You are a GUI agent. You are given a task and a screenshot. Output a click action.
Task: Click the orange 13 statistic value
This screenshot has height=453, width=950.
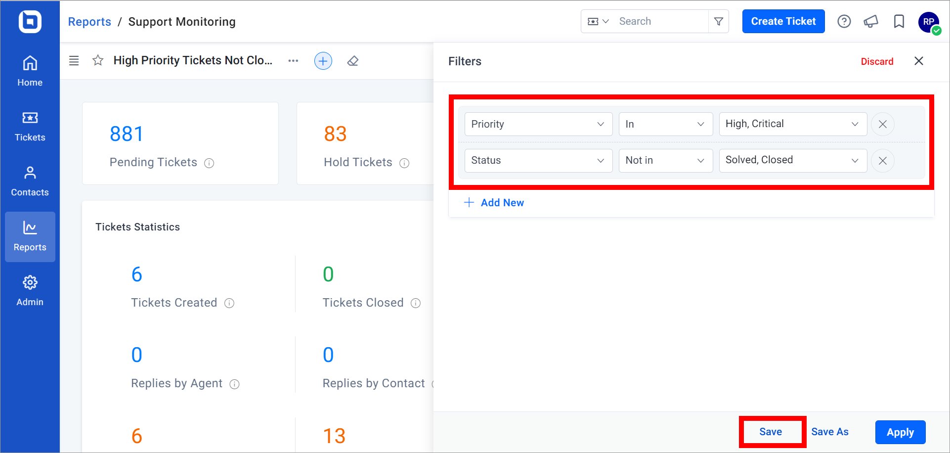click(334, 436)
